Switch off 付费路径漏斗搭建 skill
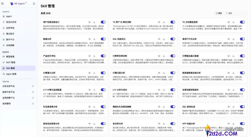This screenshot has height=137, width=251. click(242, 56)
